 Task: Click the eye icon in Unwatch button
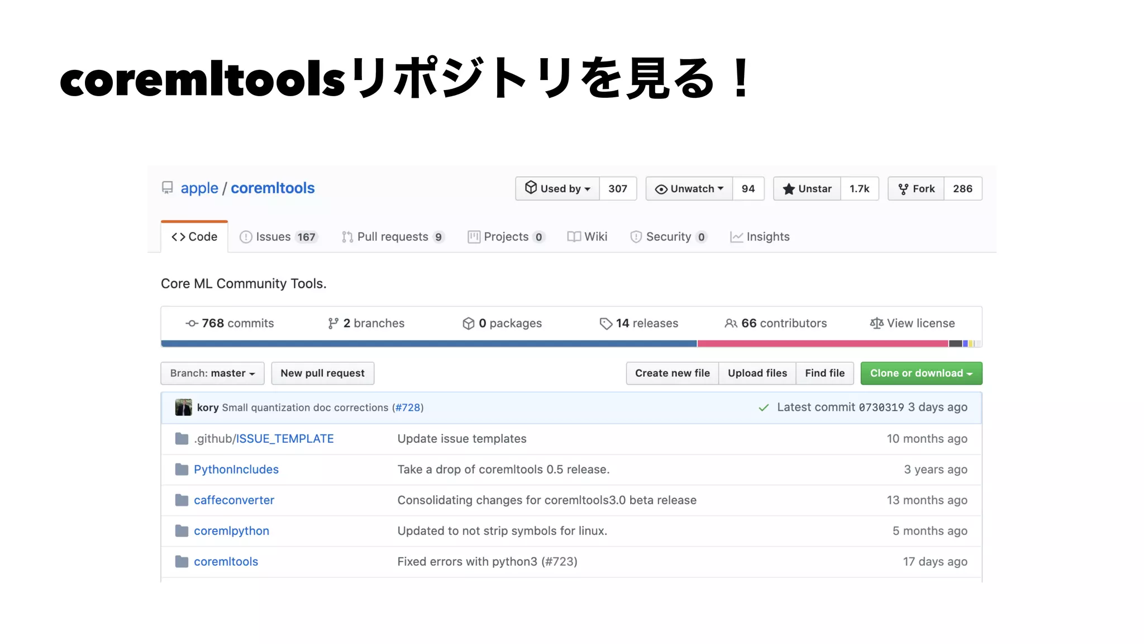click(x=661, y=190)
